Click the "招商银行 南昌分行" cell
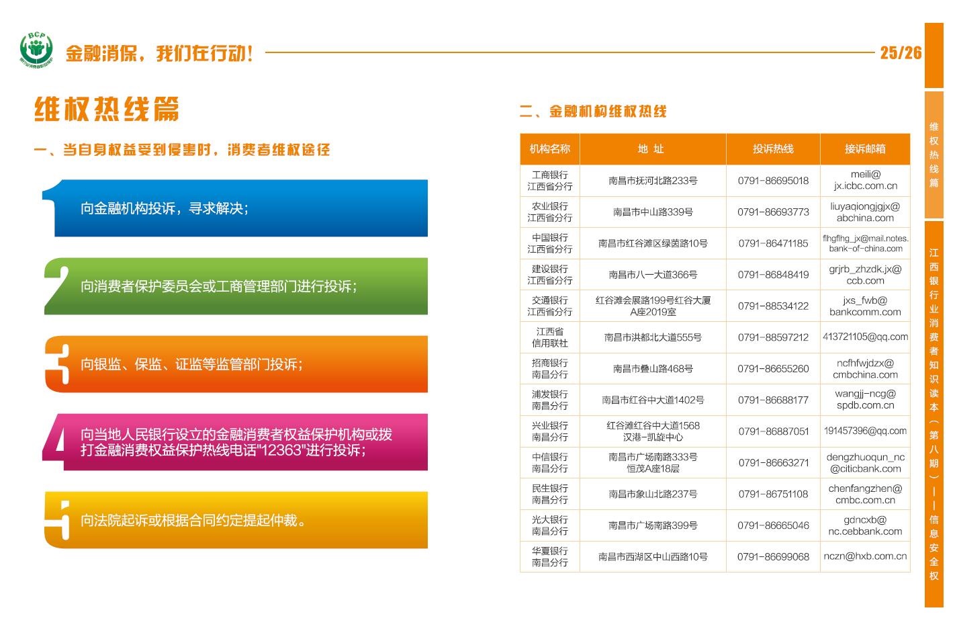The width and height of the screenshot is (957, 637). (550, 369)
